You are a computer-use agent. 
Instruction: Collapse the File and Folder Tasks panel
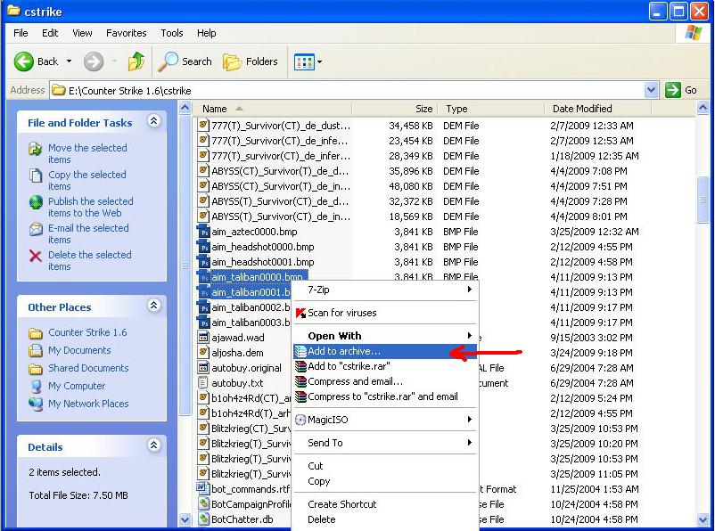[154, 121]
